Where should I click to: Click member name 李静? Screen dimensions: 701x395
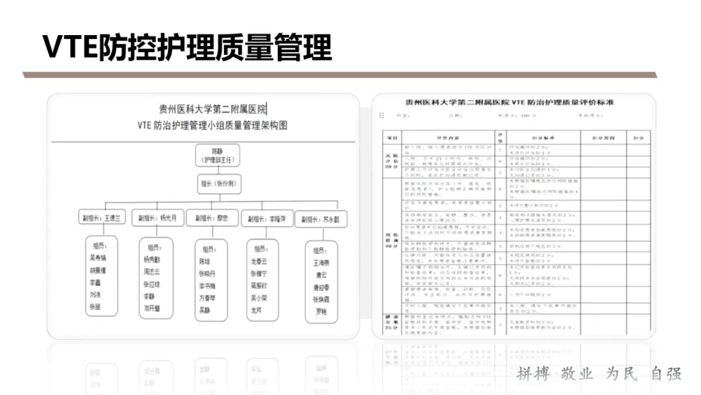click(149, 296)
